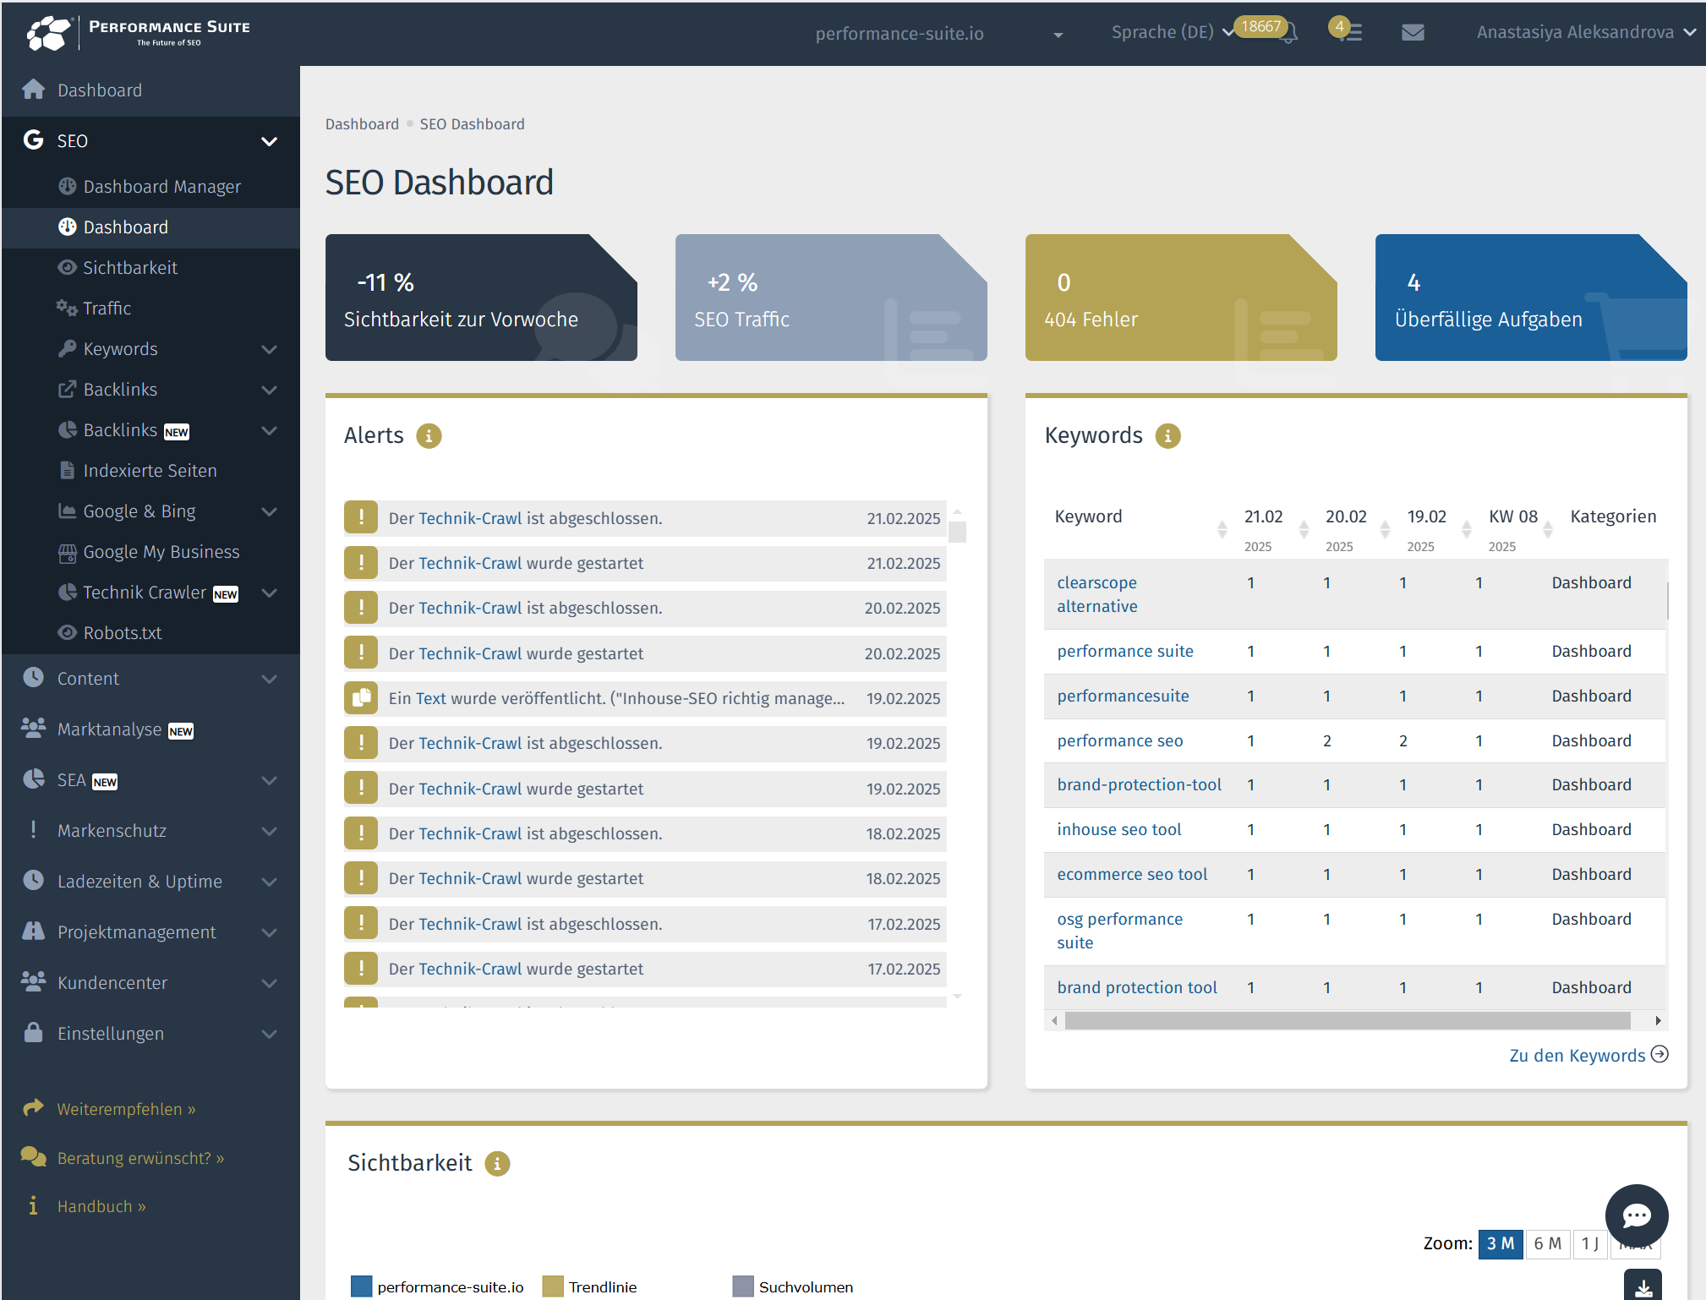This screenshot has width=1706, height=1300.
Task: Click Dashboard in the breadcrumb
Action: (362, 124)
